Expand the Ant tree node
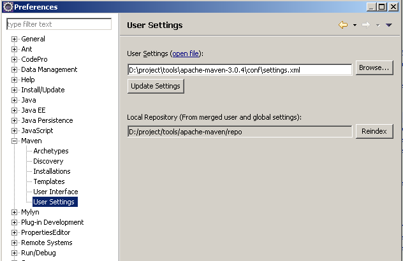This screenshot has width=403, height=261. 15,49
